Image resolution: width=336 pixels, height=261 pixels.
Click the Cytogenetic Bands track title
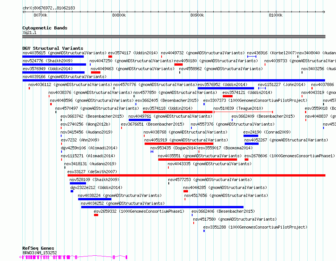(x=45, y=28)
